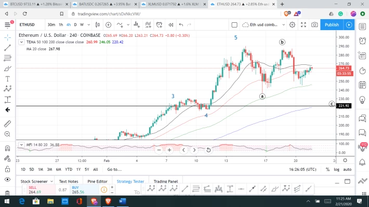The height and width of the screenshot is (207, 369).
Task: Click the Publish button
Action: click(x=332, y=25)
